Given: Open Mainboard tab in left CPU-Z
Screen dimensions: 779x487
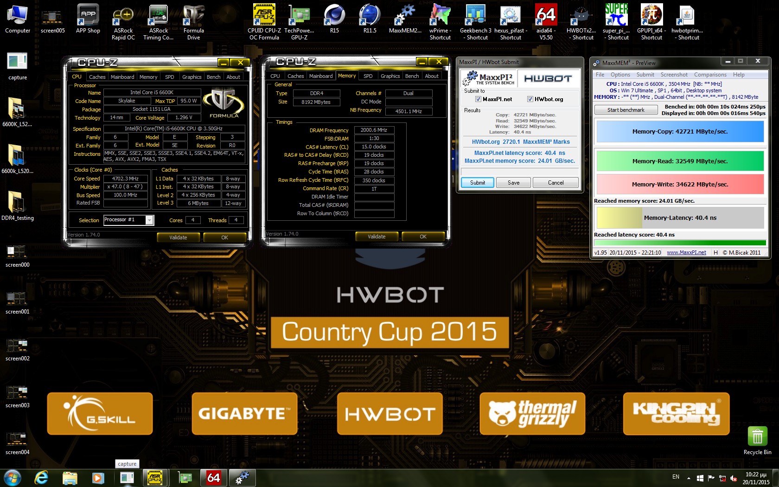Looking at the screenshot, I should pyautogui.click(x=122, y=77).
